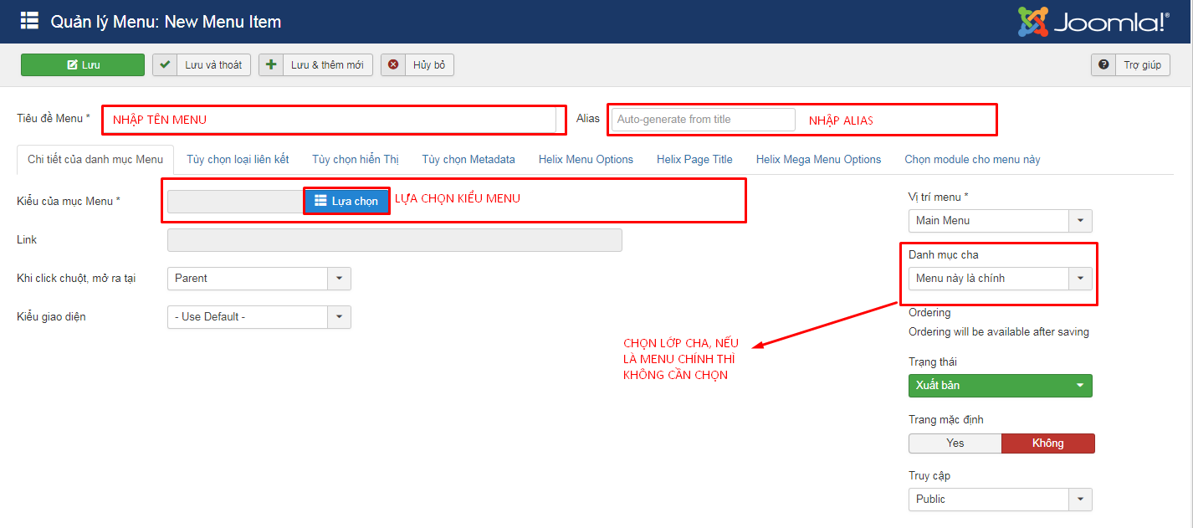
Task: Click the Tiêu đề Menu title field
Action: 328,120
